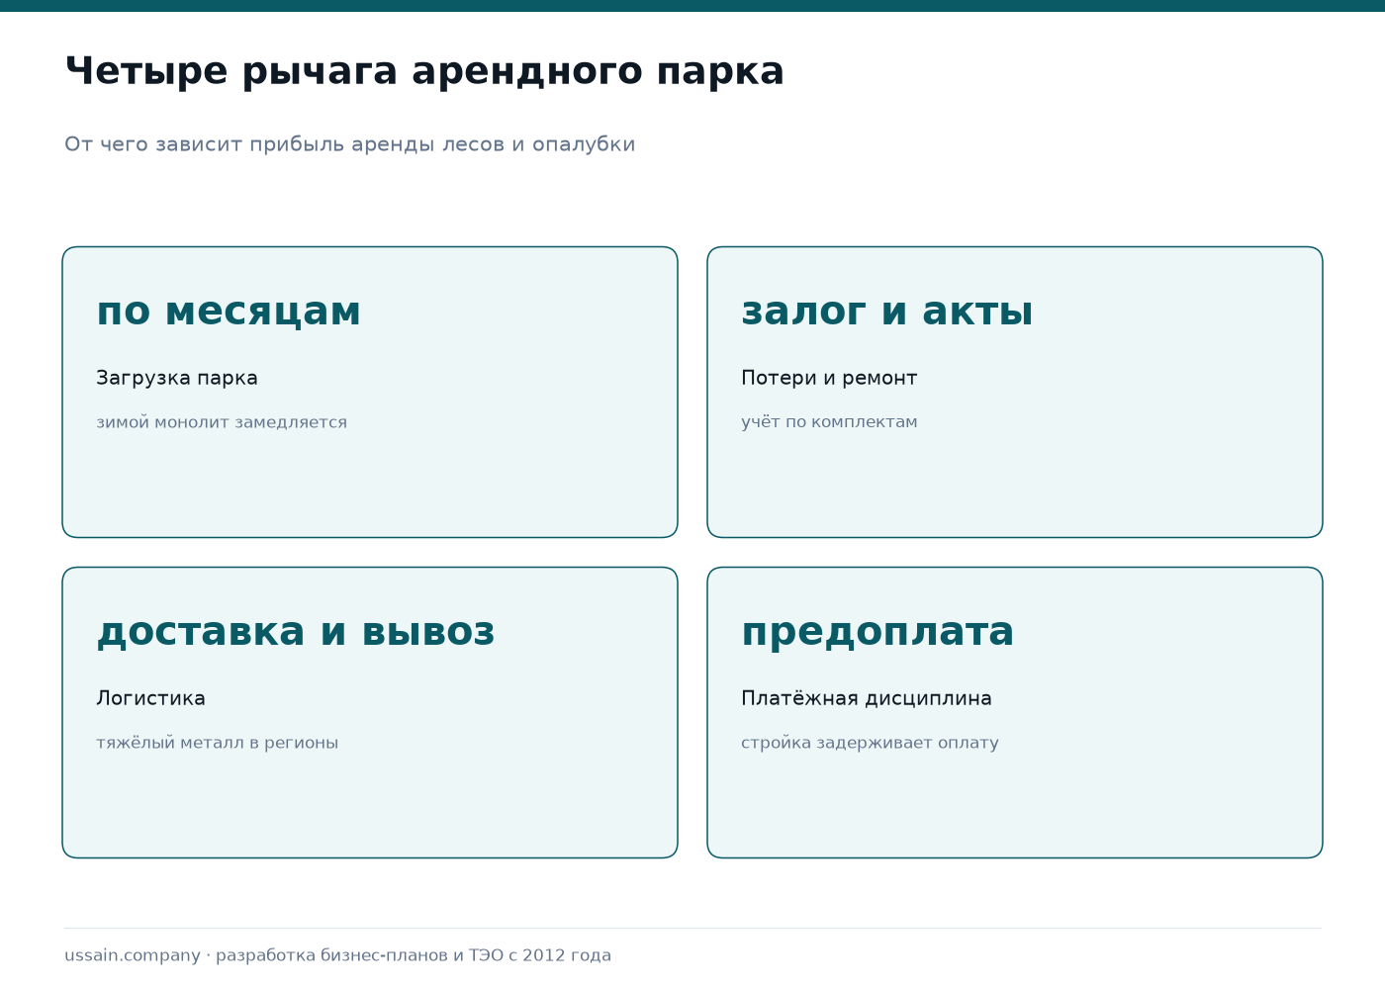Click the "Логистика" label
This screenshot has height=989, width=1385.
(x=150, y=698)
